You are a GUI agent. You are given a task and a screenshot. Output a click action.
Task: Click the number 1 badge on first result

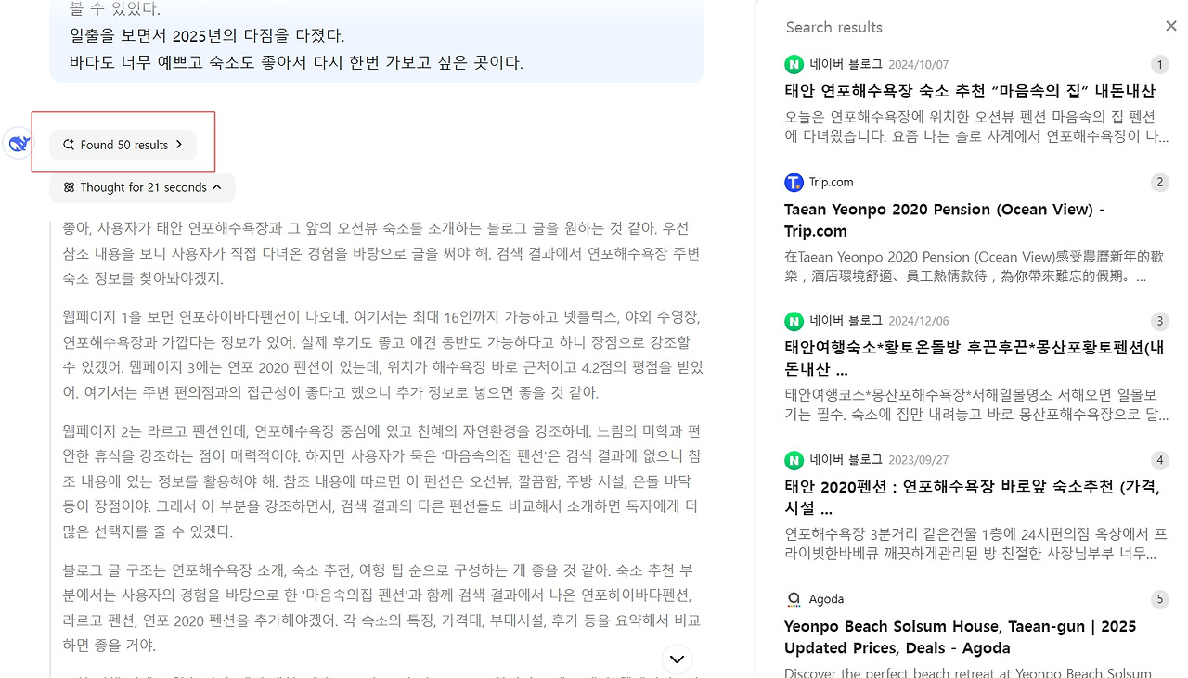point(1159,65)
